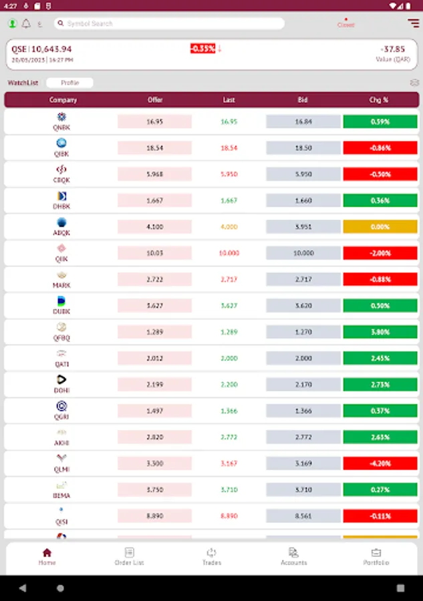The image size is (423, 601).
Task: Select the QNBK offer price 16.95
Action: [154, 122]
